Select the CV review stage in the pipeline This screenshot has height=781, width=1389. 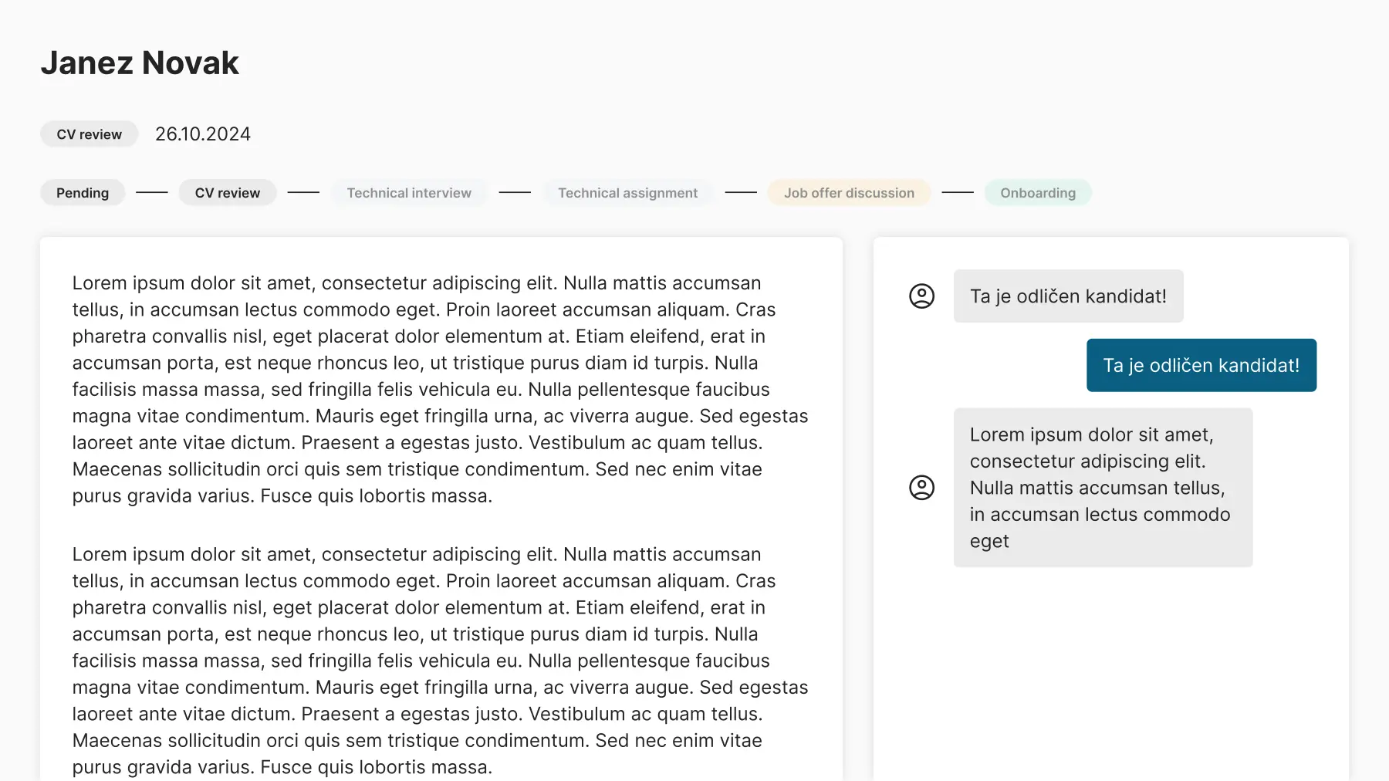(228, 193)
